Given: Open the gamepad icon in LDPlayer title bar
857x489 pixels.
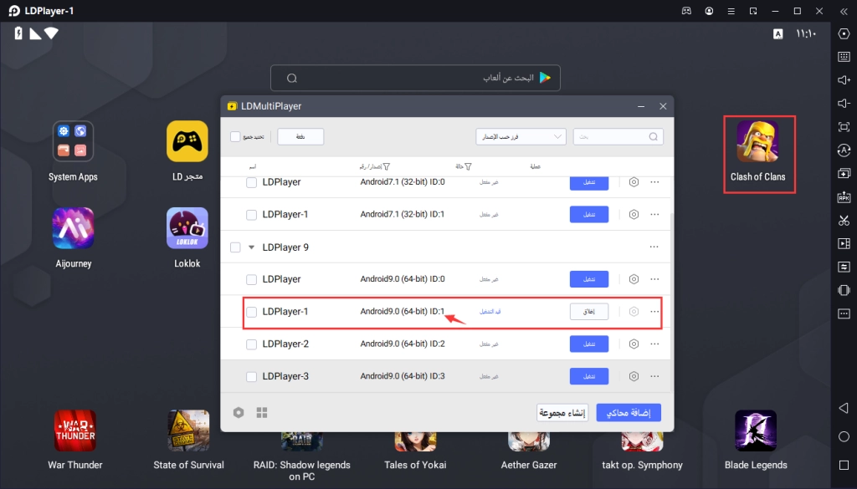Looking at the screenshot, I should point(686,11).
